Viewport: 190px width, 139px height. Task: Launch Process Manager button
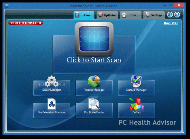tap(94, 88)
